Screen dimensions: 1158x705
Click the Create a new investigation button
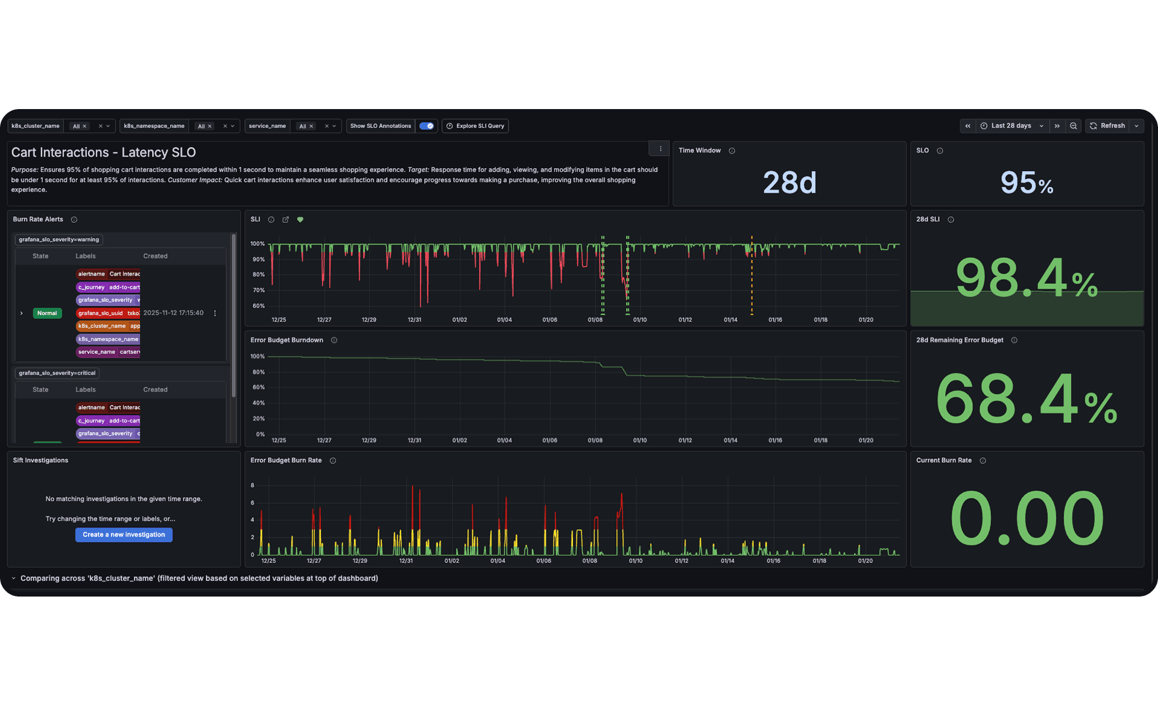[124, 534]
